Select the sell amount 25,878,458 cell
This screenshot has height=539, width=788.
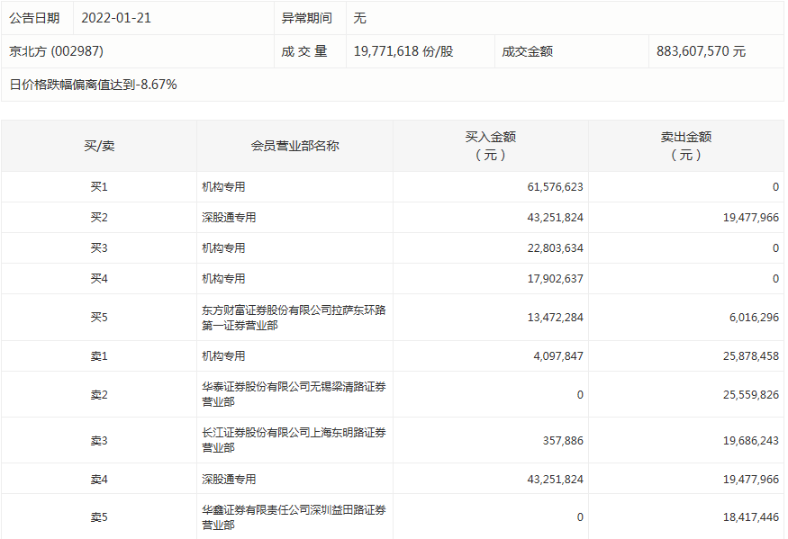click(x=743, y=356)
